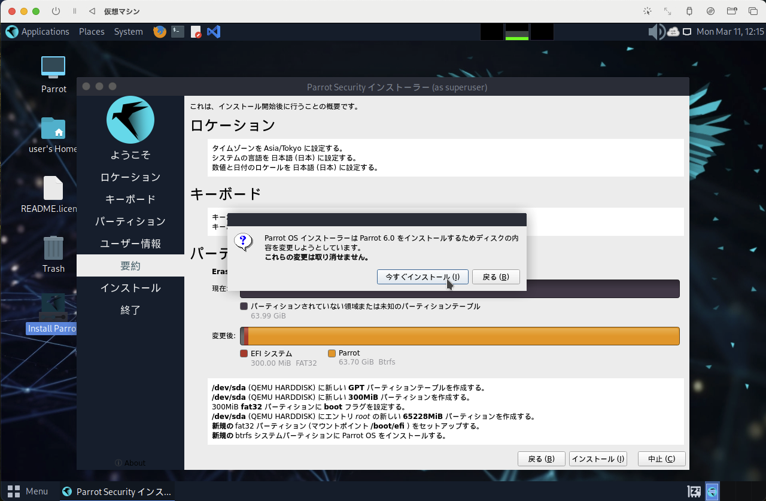766x501 pixels.
Task: Open the Menu button in the bottom taskbar
Action: click(x=28, y=491)
